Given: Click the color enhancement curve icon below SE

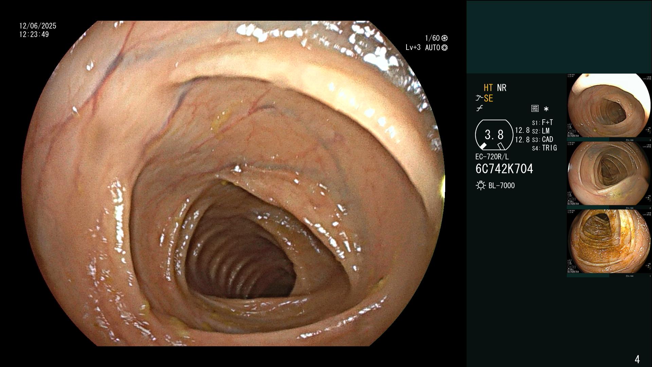Looking at the screenshot, I should [479, 108].
